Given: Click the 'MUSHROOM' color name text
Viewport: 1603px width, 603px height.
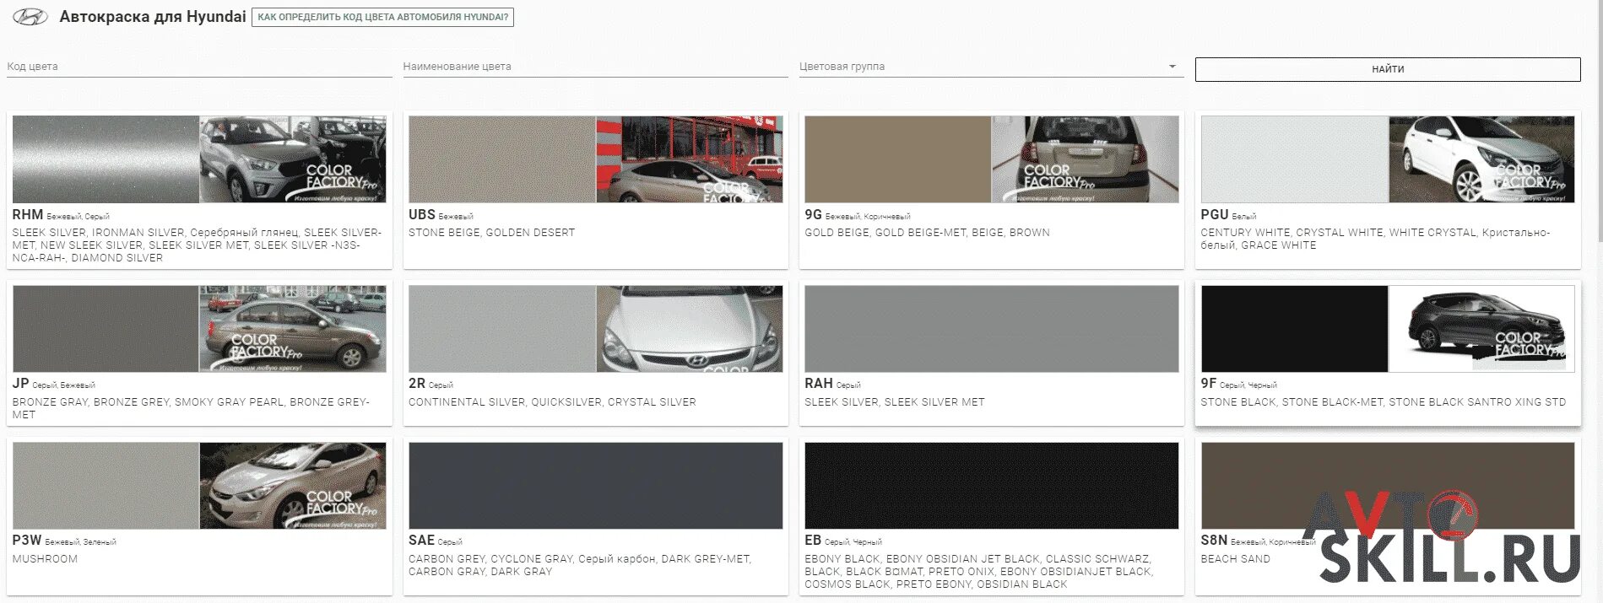Looking at the screenshot, I should coord(45,559).
